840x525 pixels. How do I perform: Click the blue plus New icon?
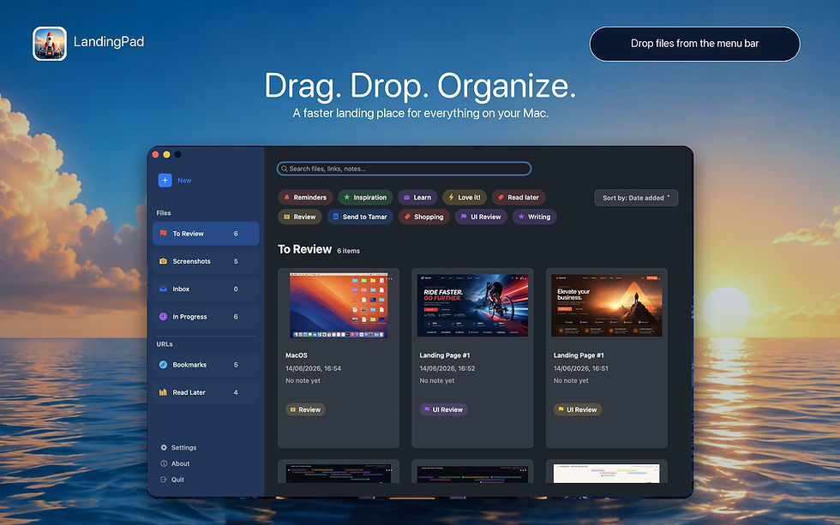click(165, 181)
